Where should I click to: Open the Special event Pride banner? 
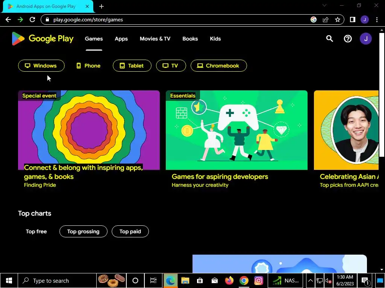(x=89, y=130)
